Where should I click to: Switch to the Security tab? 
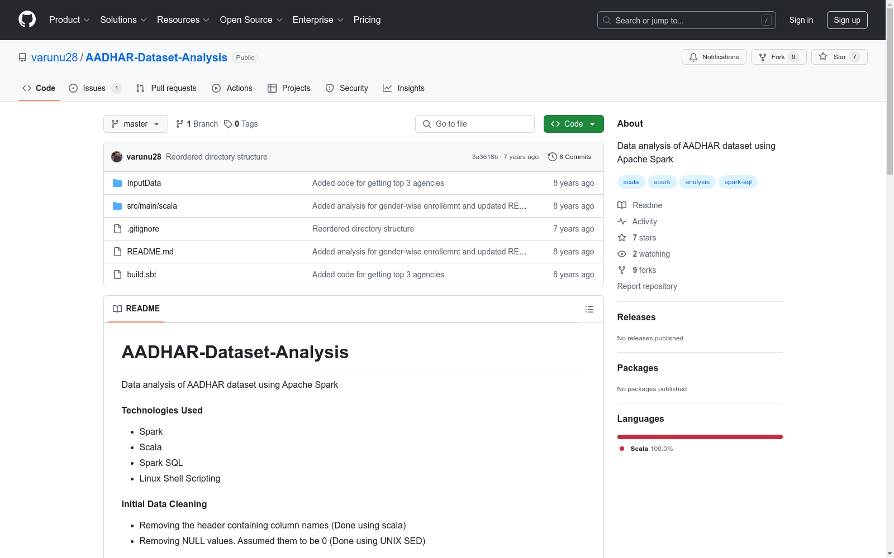[x=347, y=88]
